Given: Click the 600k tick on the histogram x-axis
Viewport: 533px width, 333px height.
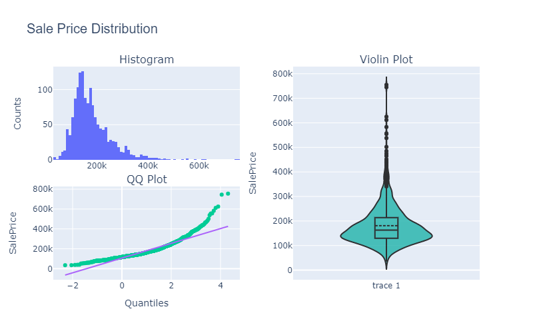Looking at the screenshot, I should click(198, 166).
